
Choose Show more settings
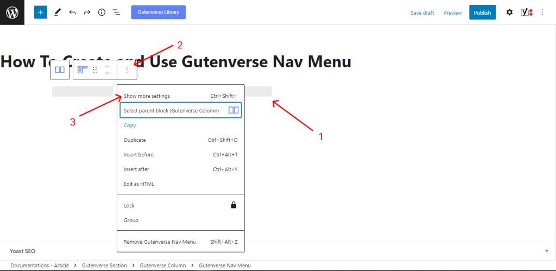(x=147, y=96)
